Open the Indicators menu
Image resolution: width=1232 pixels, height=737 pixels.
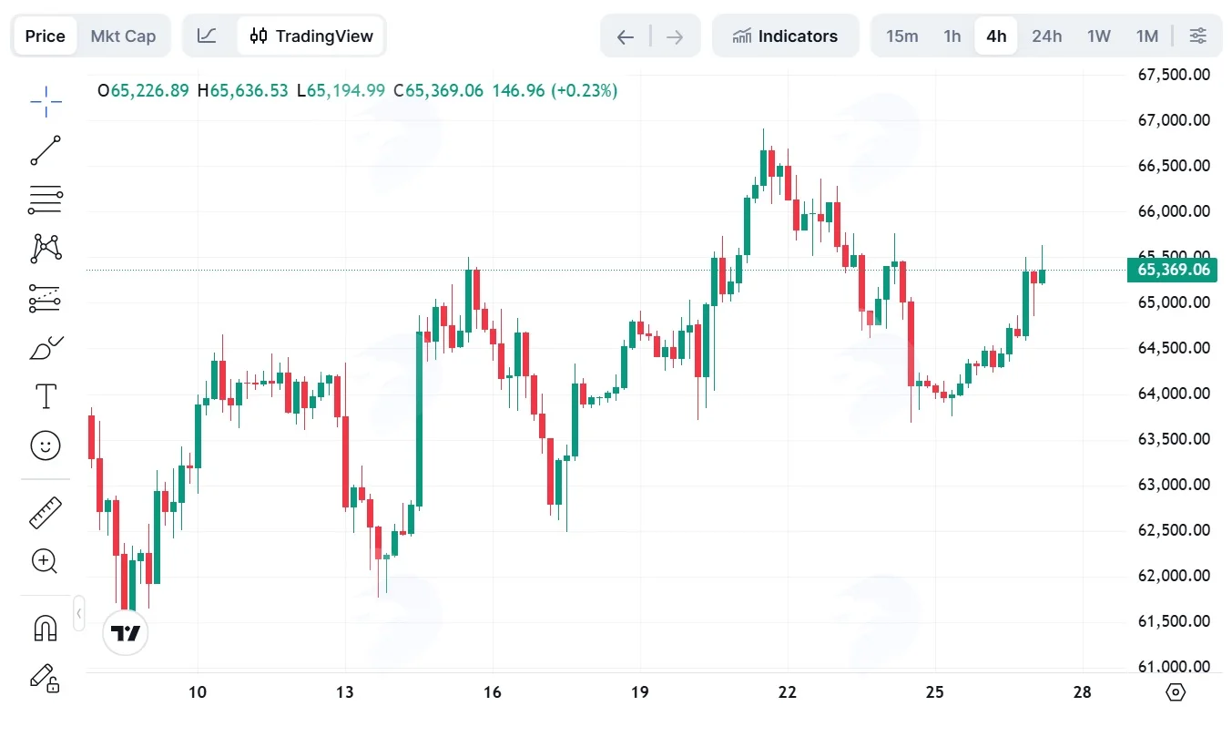(x=785, y=36)
